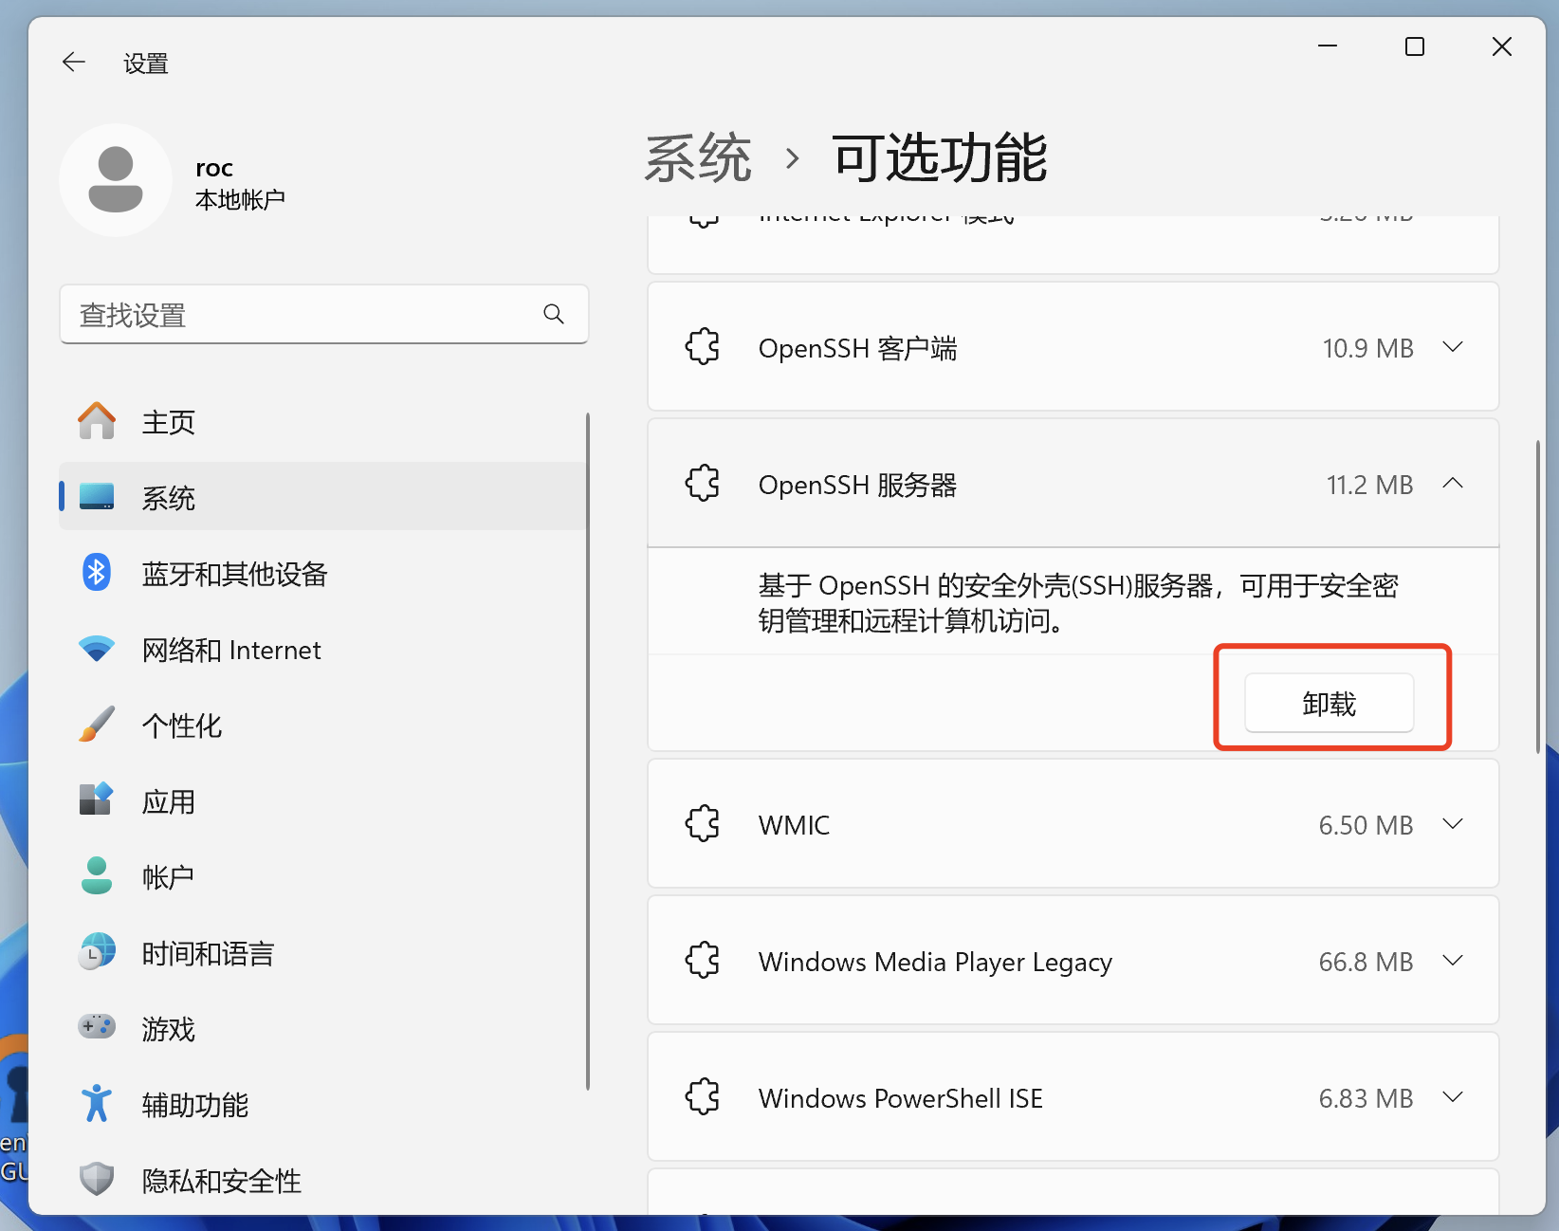The image size is (1559, 1231).
Task: Click the 11.2 MB size text
Action: [1369, 485]
